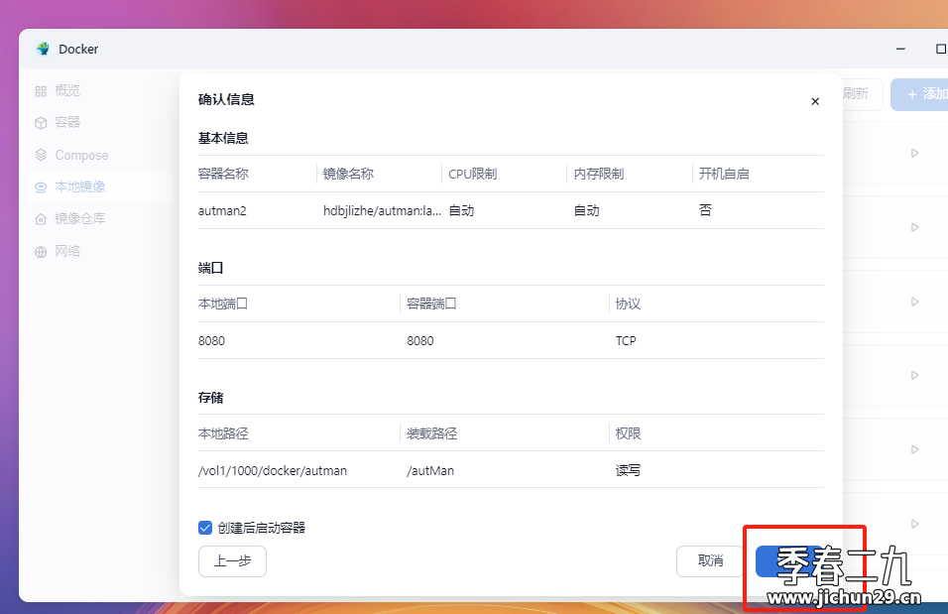Click the /vol1/1000/docker/autman path
This screenshot has height=614, width=948.
(x=273, y=470)
